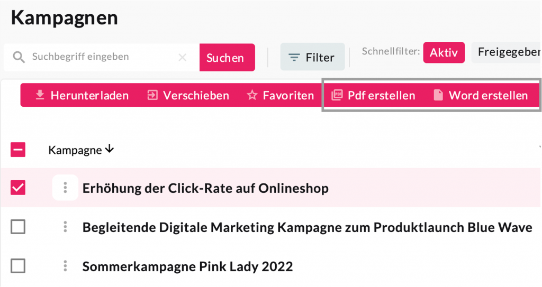Click into the Suchbegriff eingeben search field
The height and width of the screenshot is (287, 542).
pyautogui.click(x=101, y=57)
